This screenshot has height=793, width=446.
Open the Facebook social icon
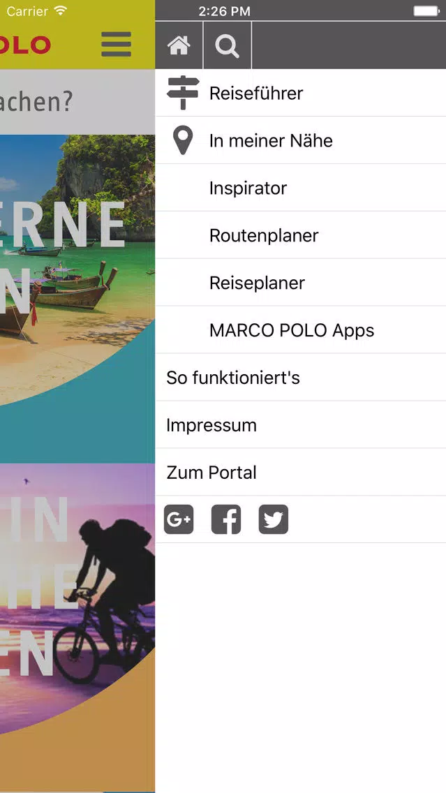click(x=226, y=519)
